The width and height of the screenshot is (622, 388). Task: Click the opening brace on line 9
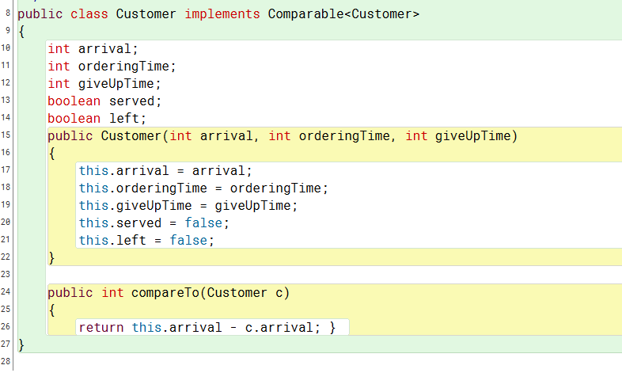pos(21,32)
